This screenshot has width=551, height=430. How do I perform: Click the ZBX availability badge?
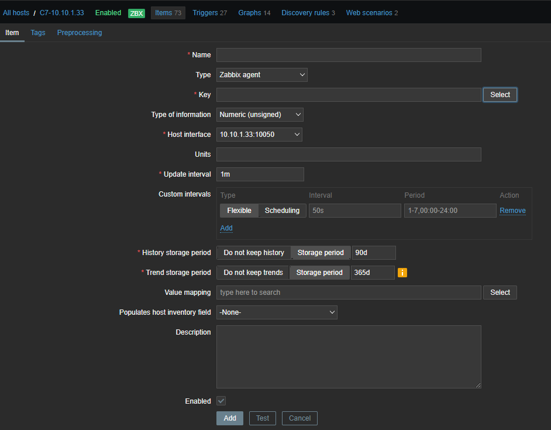click(x=136, y=13)
